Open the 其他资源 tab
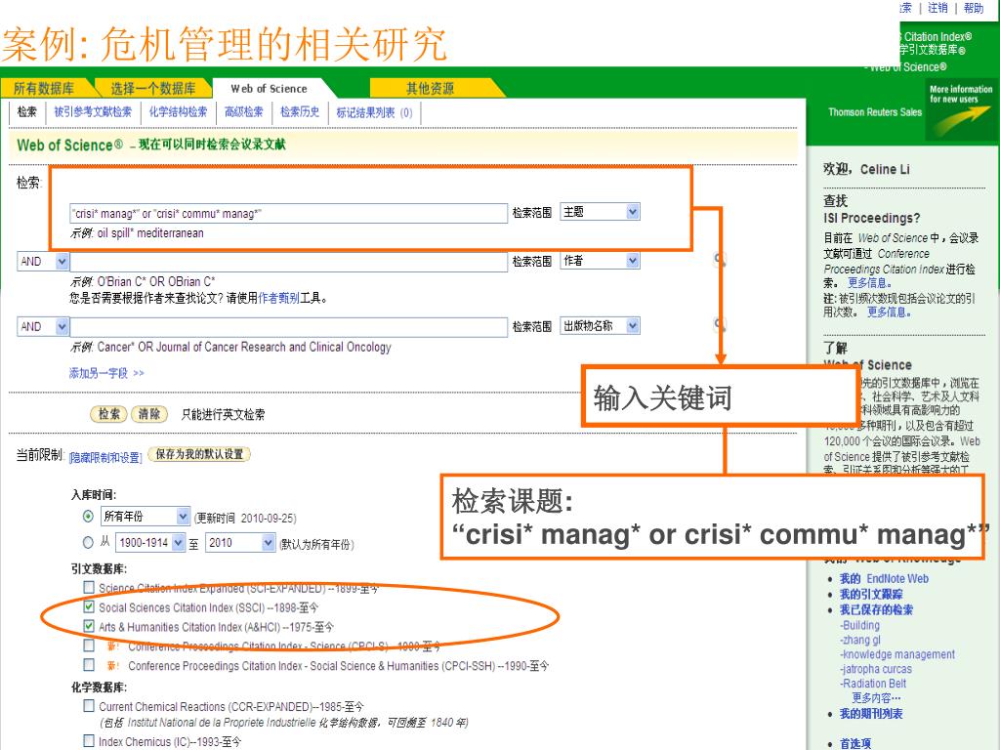Screen dimensions: 1000x750 click(x=431, y=88)
